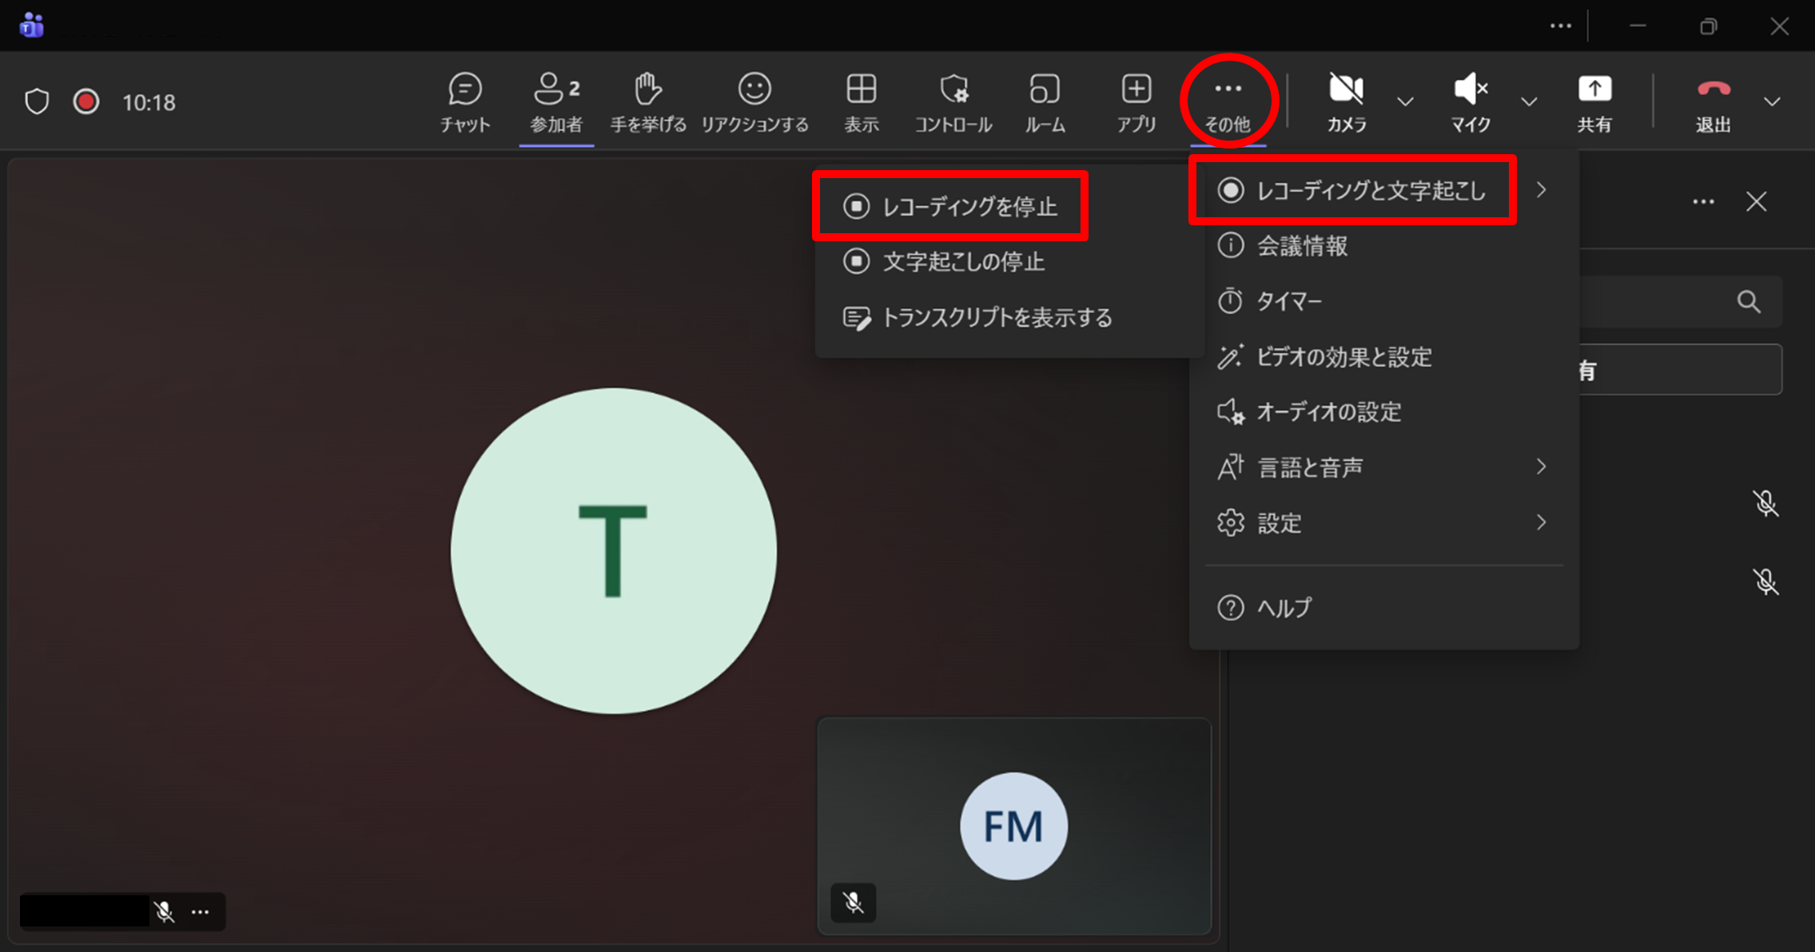Open the チャット chat panel
The height and width of the screenshot is (952, 1815).
tap(464, 101)
